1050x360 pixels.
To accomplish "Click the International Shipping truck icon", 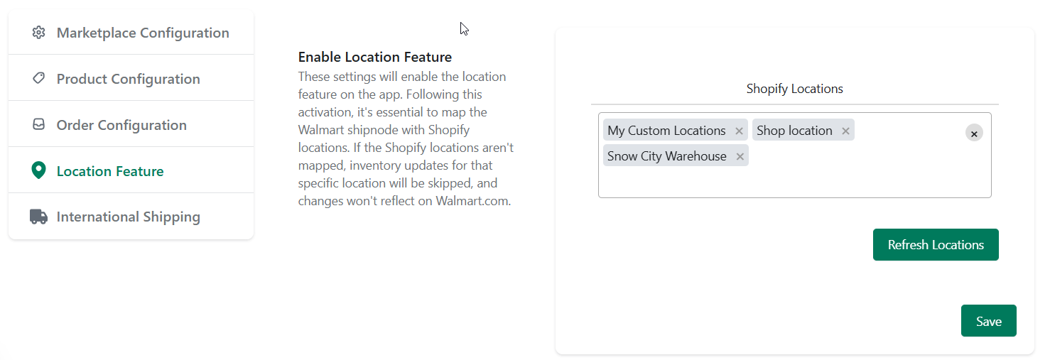I will click(38, 217).
